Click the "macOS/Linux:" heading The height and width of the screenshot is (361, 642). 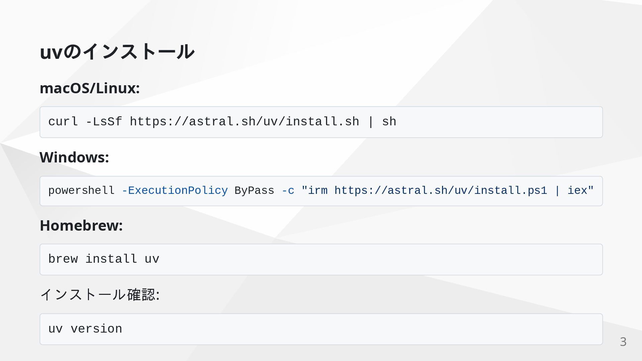click(90, 88)
